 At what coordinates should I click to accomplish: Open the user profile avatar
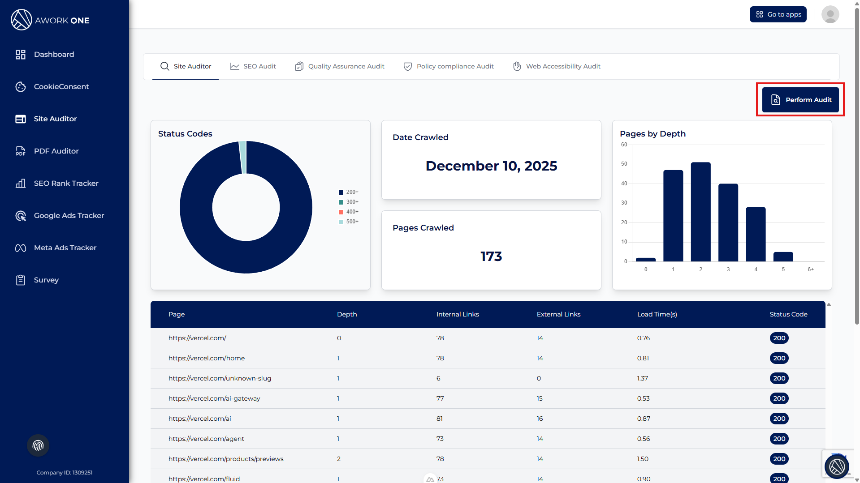(830, 14)
